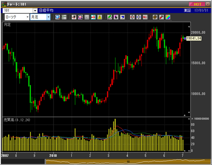Click the small arrow at price pane top-right
The height and width of the screenshot is (165, 212).
[x=189, y=27]
